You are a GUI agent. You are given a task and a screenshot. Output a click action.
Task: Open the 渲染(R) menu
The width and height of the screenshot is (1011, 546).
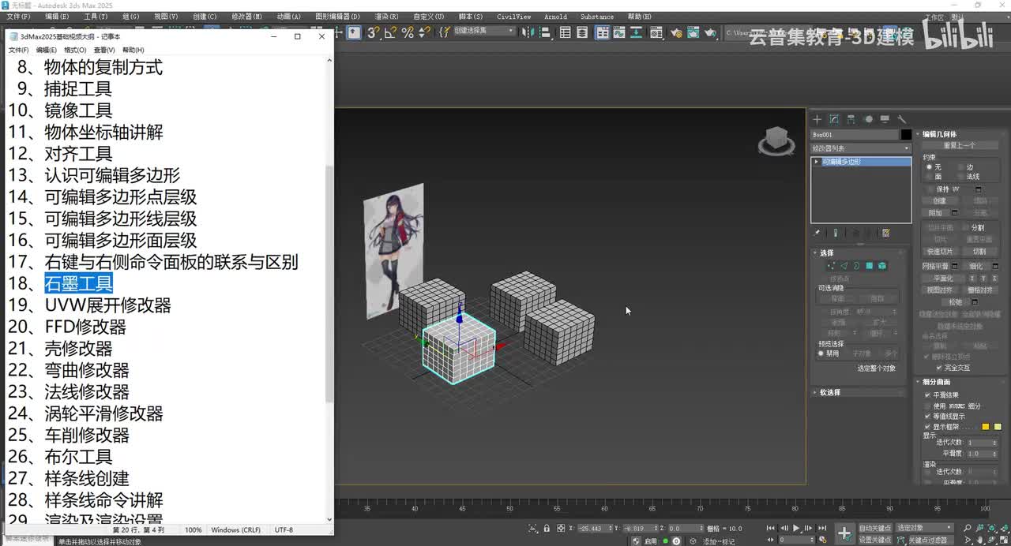pos(386,17)
